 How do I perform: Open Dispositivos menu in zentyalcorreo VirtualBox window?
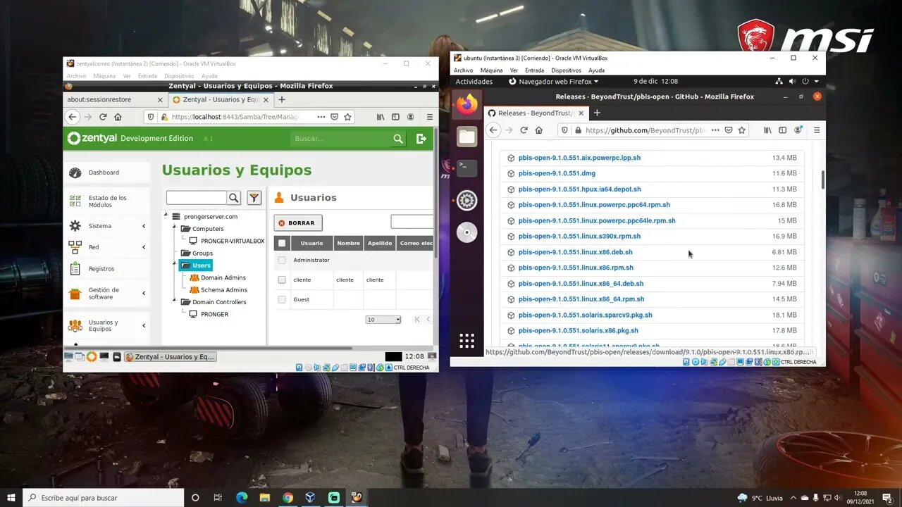pyautogui.click(x=179, y=76)
